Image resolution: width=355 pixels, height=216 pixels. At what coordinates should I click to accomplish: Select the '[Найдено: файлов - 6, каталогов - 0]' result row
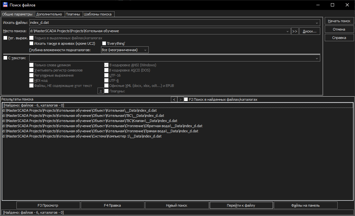[x=178, y=105]
